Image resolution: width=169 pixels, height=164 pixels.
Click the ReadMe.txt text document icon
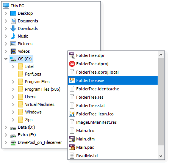[72, 156]
